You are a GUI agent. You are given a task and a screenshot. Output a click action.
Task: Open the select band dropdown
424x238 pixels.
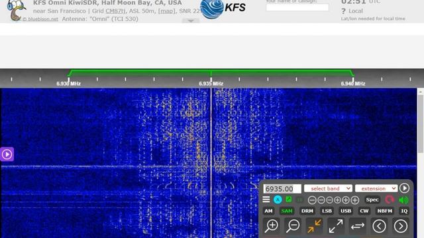(x=328, y=188)
